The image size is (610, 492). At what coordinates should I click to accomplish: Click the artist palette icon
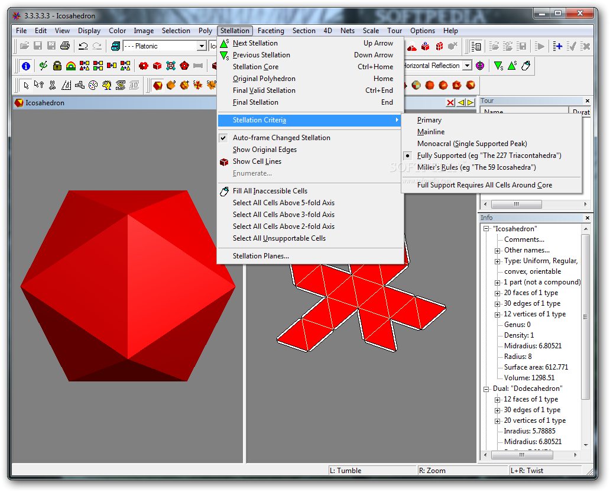pyautogui.click(x=93, y=85)
